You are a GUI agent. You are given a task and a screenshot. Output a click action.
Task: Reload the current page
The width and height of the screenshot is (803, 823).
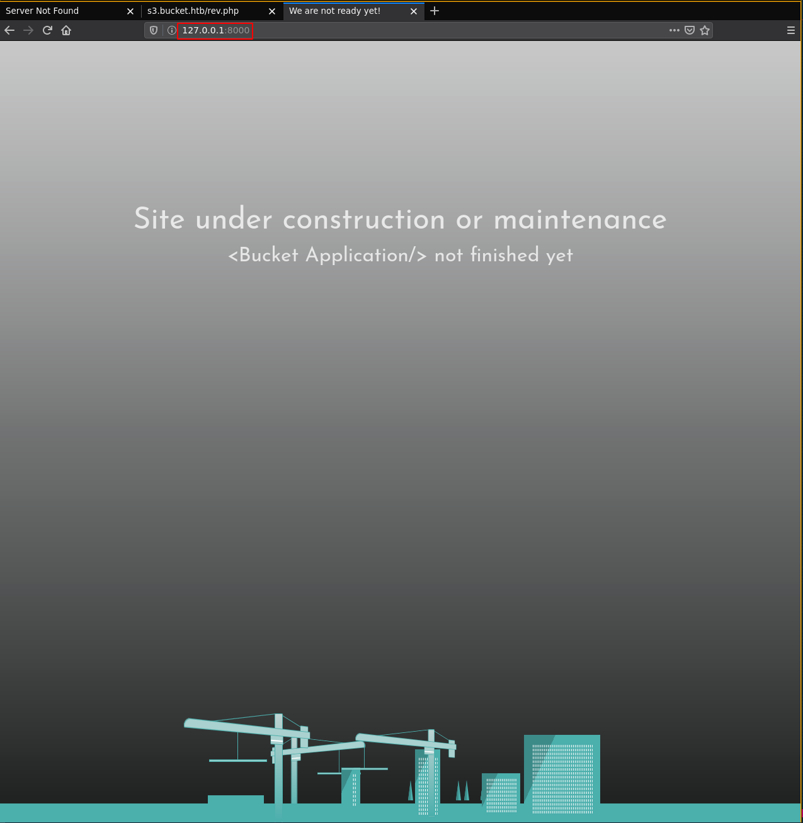coord(47,30)
